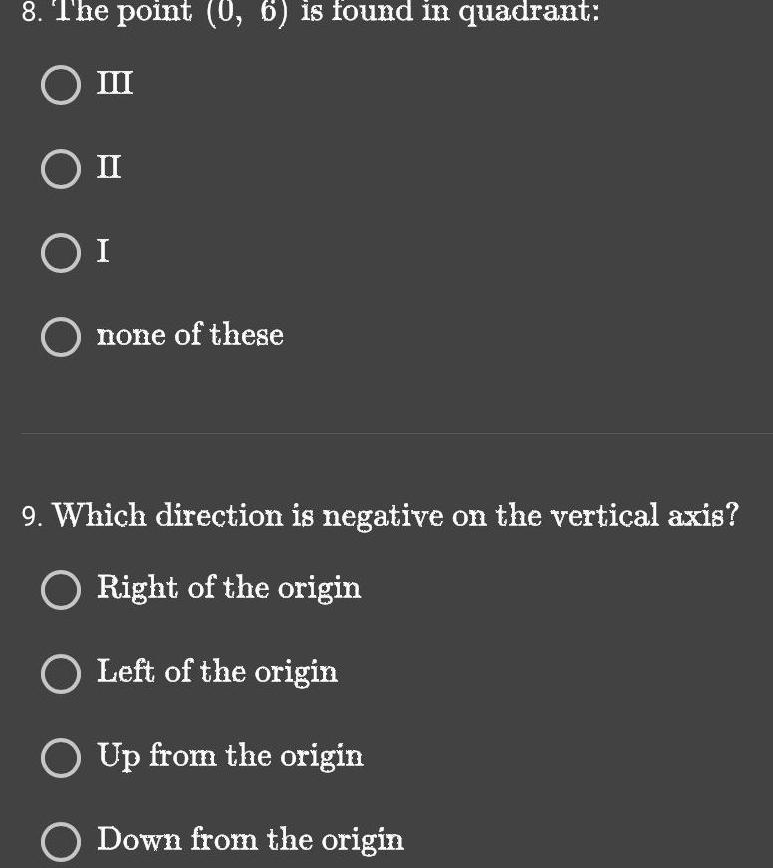Select answer I for question 8

(x=61, y=253)
